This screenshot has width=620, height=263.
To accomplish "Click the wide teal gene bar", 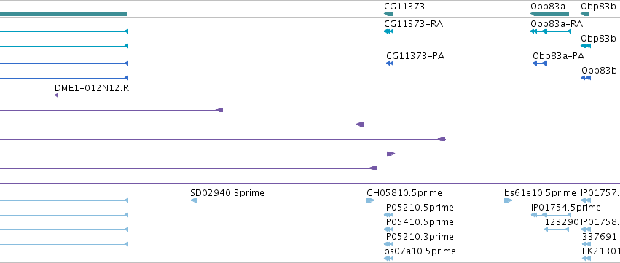I will [63, 14].
